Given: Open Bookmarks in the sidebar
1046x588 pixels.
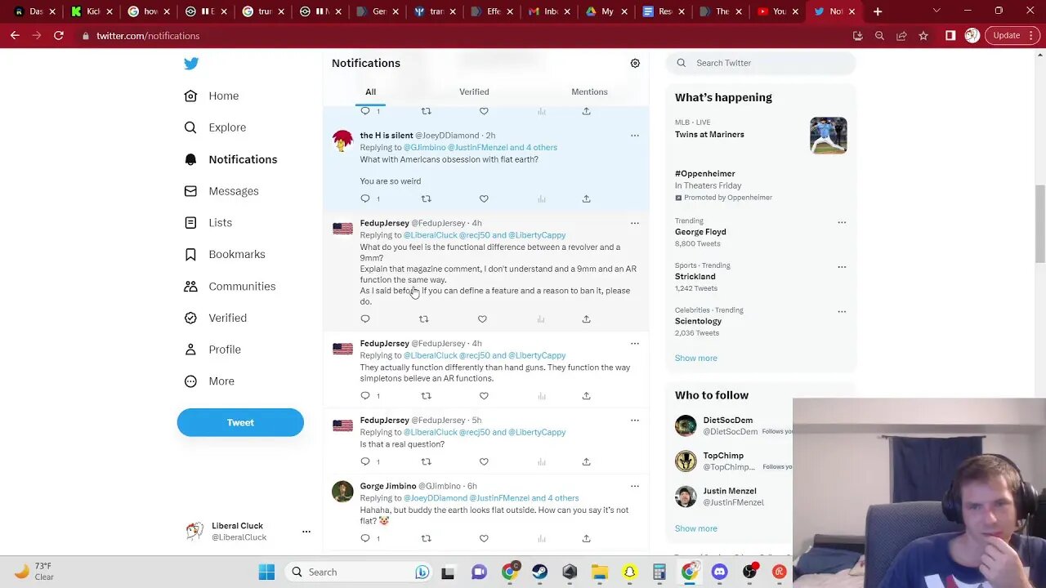Looking at the screenshot, I should pos(225,254).
